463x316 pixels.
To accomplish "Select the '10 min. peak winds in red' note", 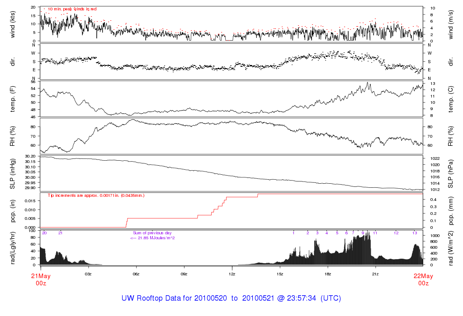I will click(72, 9).
